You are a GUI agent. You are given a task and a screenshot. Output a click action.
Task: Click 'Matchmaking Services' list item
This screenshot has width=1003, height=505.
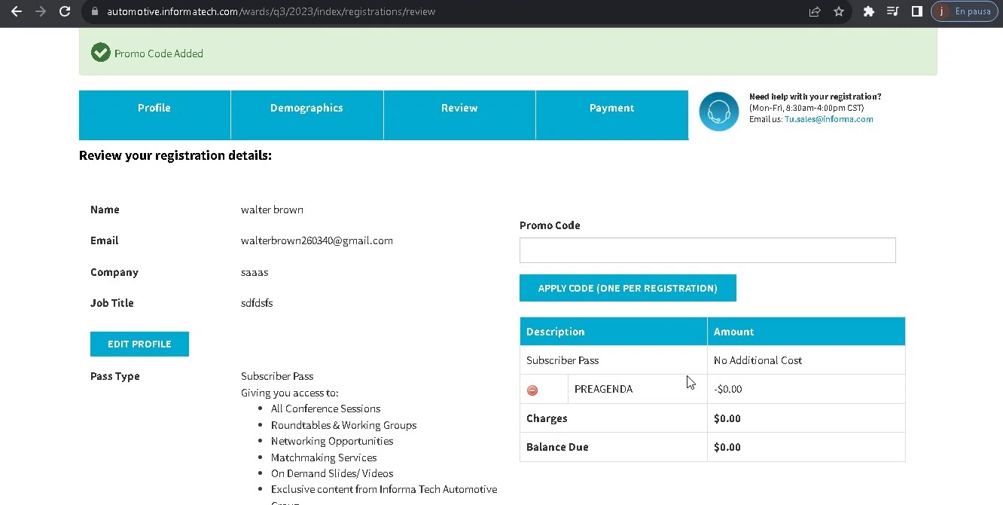point(324,458)
